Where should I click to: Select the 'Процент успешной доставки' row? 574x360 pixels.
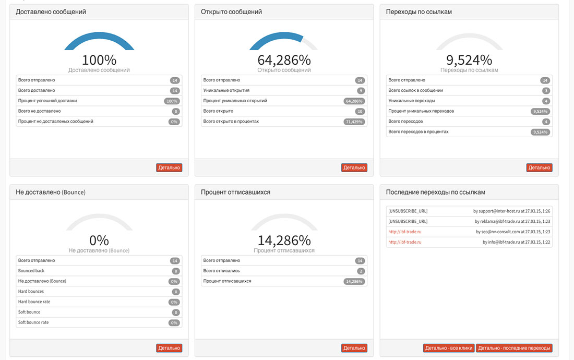click(99, 101)
